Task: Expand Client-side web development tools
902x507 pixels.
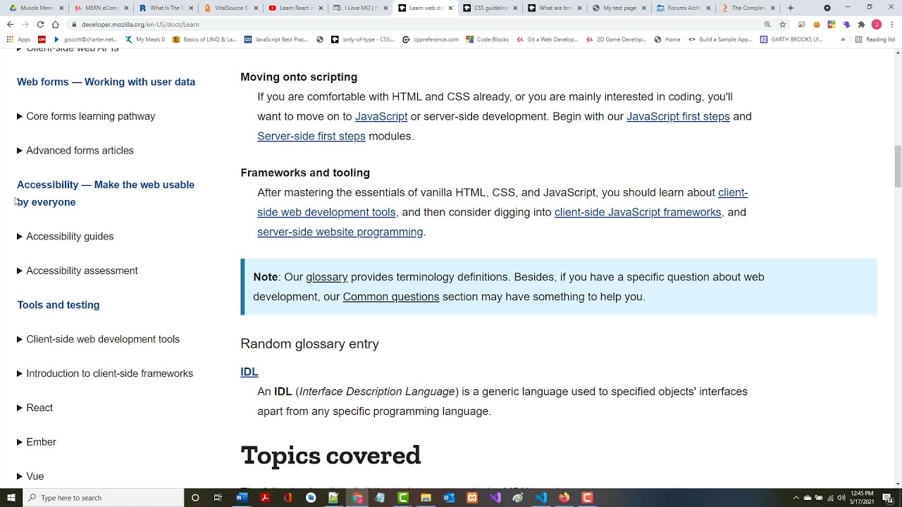Action: point(99,339)
